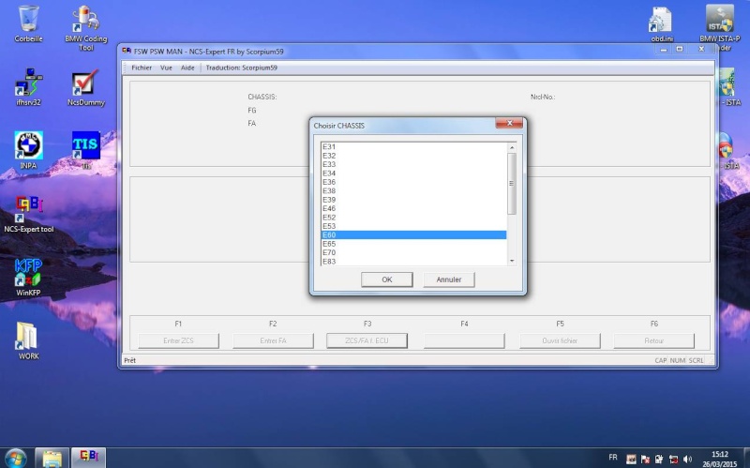Select chassis E36 in list
The width and height of the screenshot is (750, 468).
413,182
